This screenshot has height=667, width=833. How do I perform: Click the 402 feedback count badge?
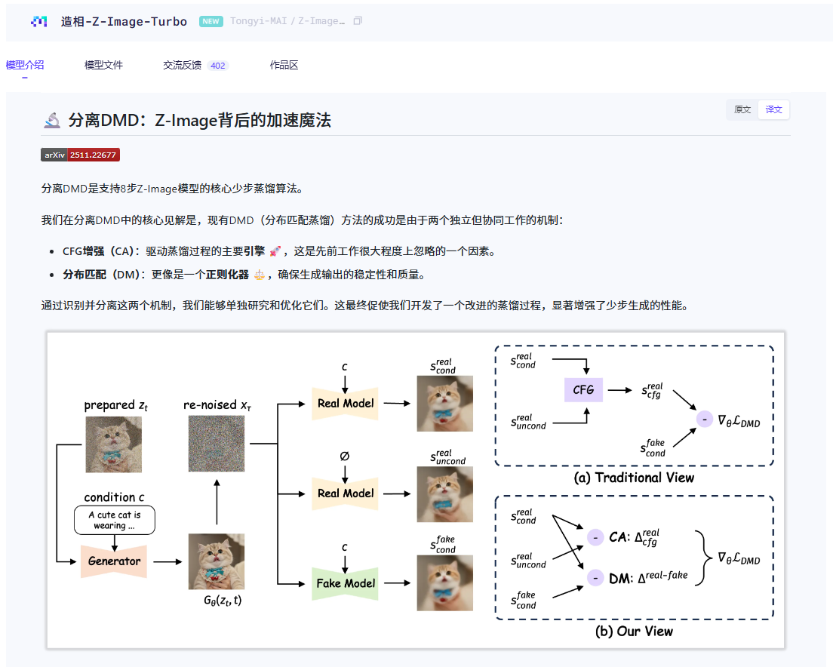click(x=217, y=65)
